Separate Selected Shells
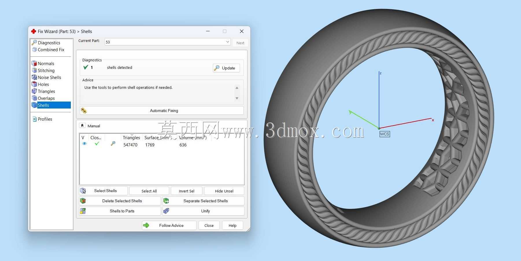The image size is (521, 261). [x=203, y=201]
